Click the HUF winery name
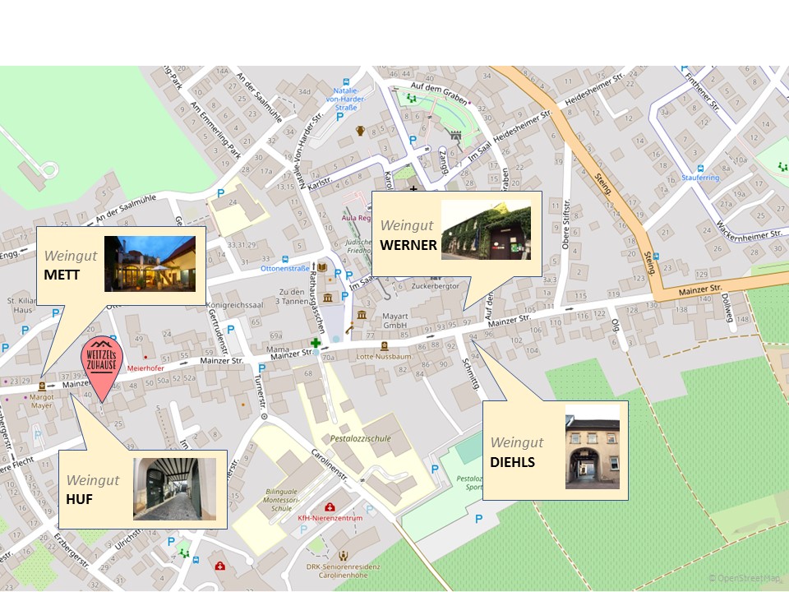Image resolution: width=789 pixels, height=592 pixels. click(x=80, y=499)
